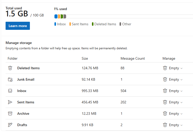Select the Archive folder name

pos(23,113)
